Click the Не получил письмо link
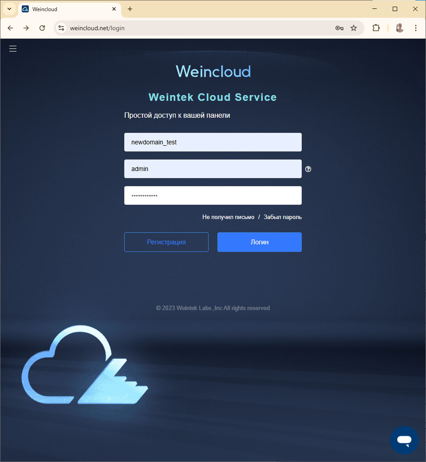Viewport: 426px width, 462px height. pyautogui.click(x=228, y=217)
